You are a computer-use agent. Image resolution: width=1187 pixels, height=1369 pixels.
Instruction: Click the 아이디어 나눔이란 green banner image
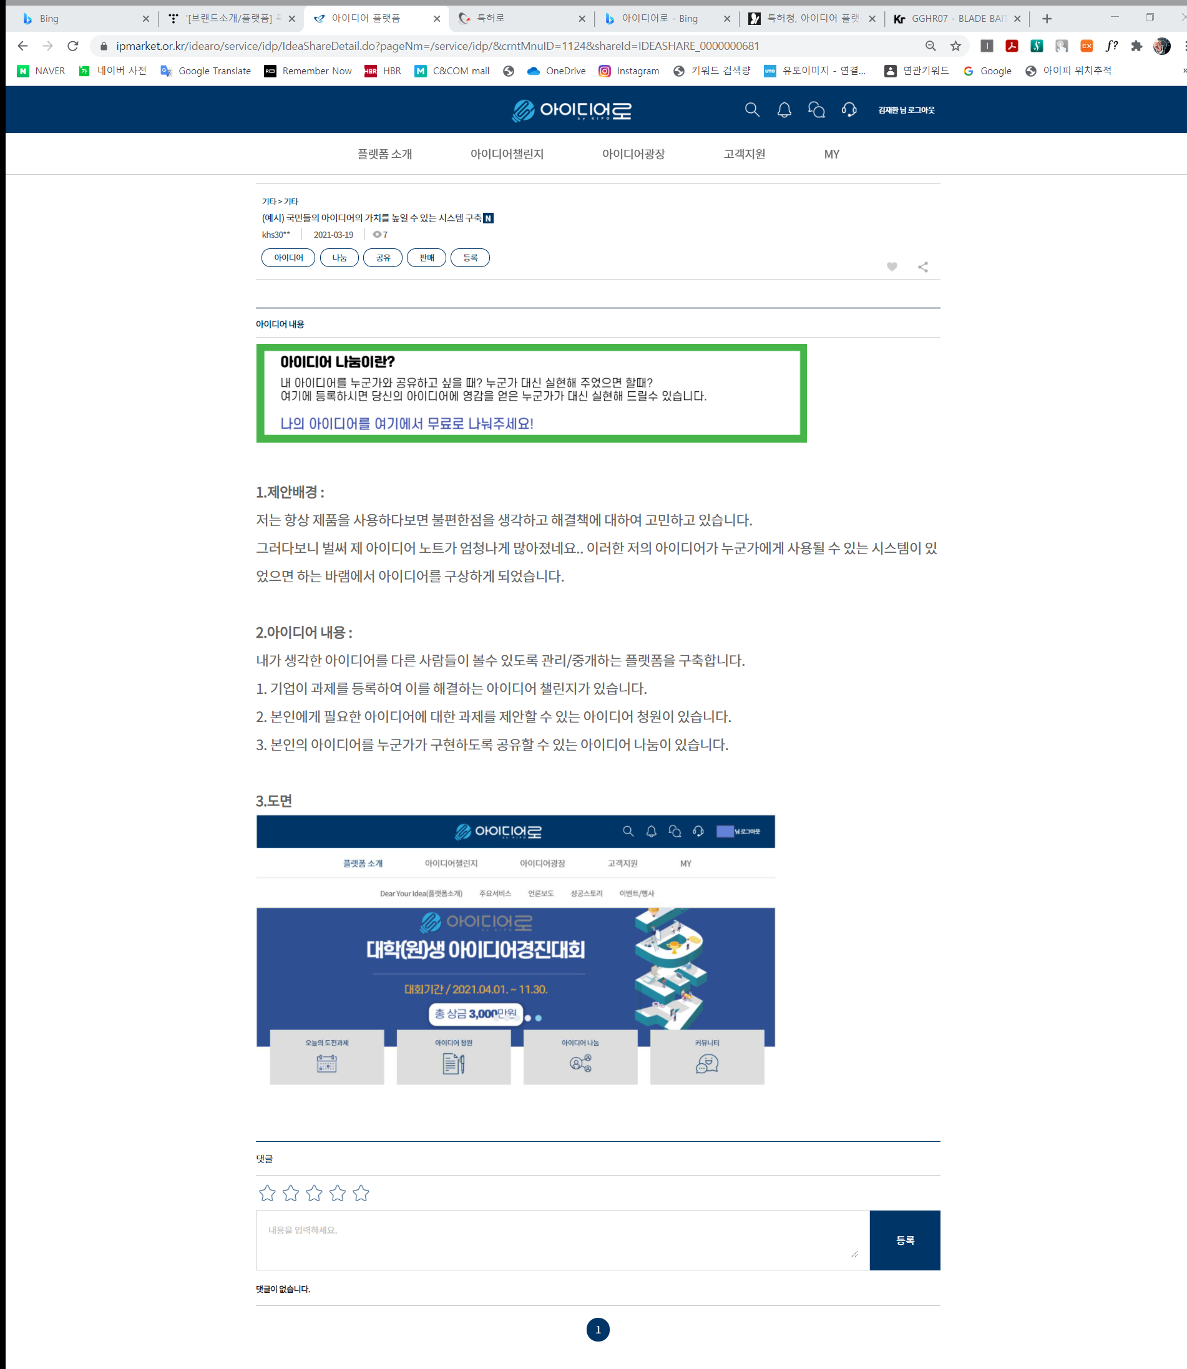point(531,392)
